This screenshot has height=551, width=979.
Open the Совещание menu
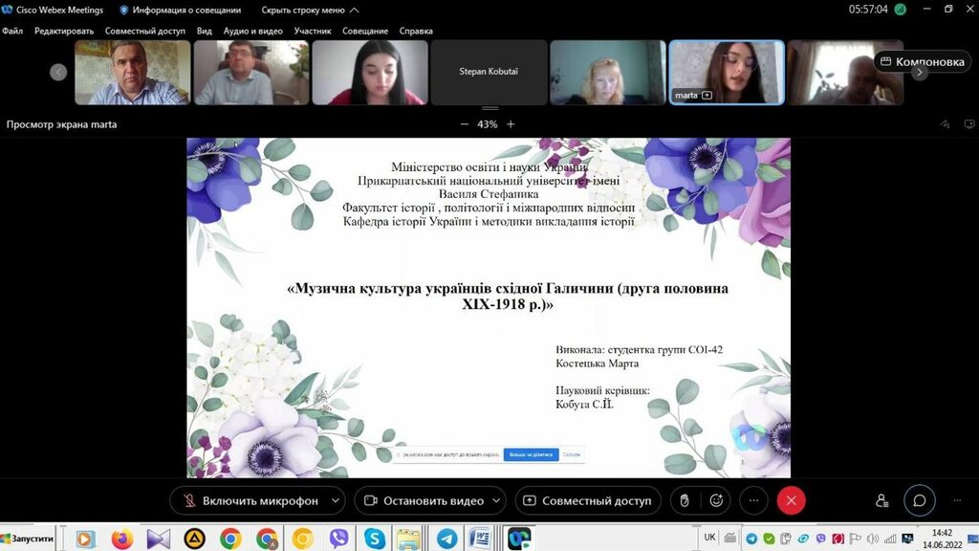(365, 31)
